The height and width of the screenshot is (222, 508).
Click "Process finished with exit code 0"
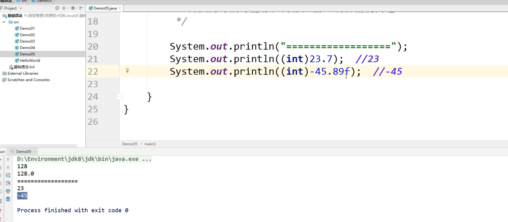pyautogui.click(x=73, y=210)
